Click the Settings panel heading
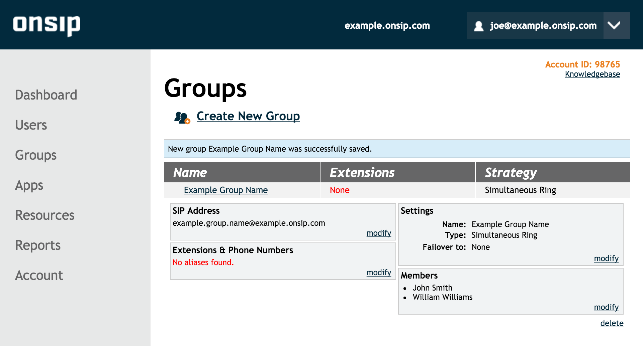643x346 pixels. [417, 211]
